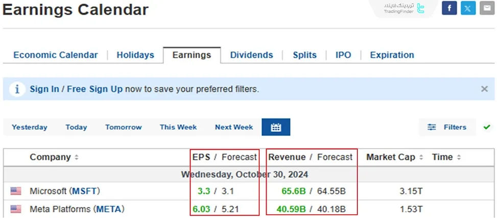Share page on Facebook icon
The image size is (497, 218).
449,8
